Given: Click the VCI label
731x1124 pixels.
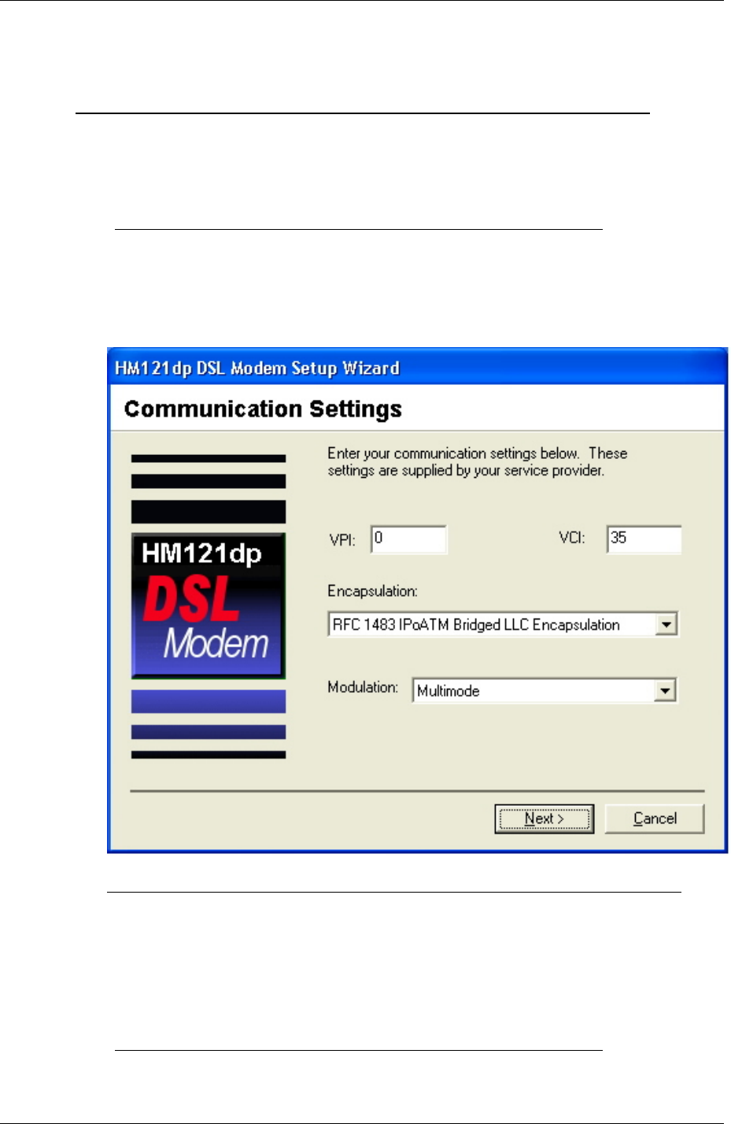Looking at the screenshot, I should (572, 538).
